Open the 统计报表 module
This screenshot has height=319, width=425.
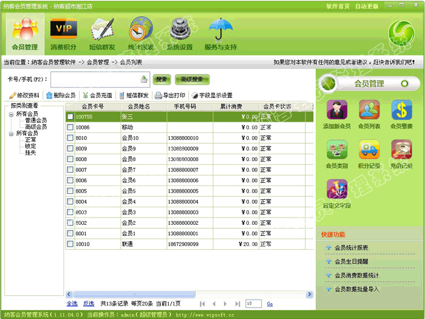[141, 33]
